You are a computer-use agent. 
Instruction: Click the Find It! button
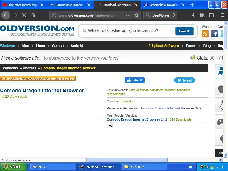pos(184,31)
